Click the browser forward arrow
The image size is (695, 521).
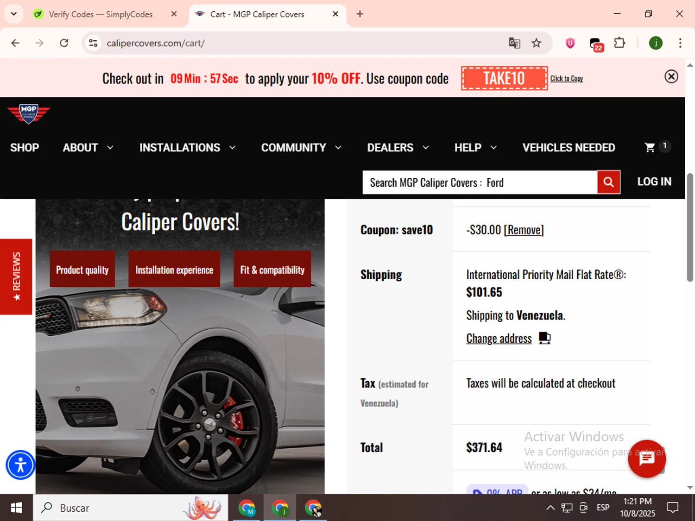(39, 43)
